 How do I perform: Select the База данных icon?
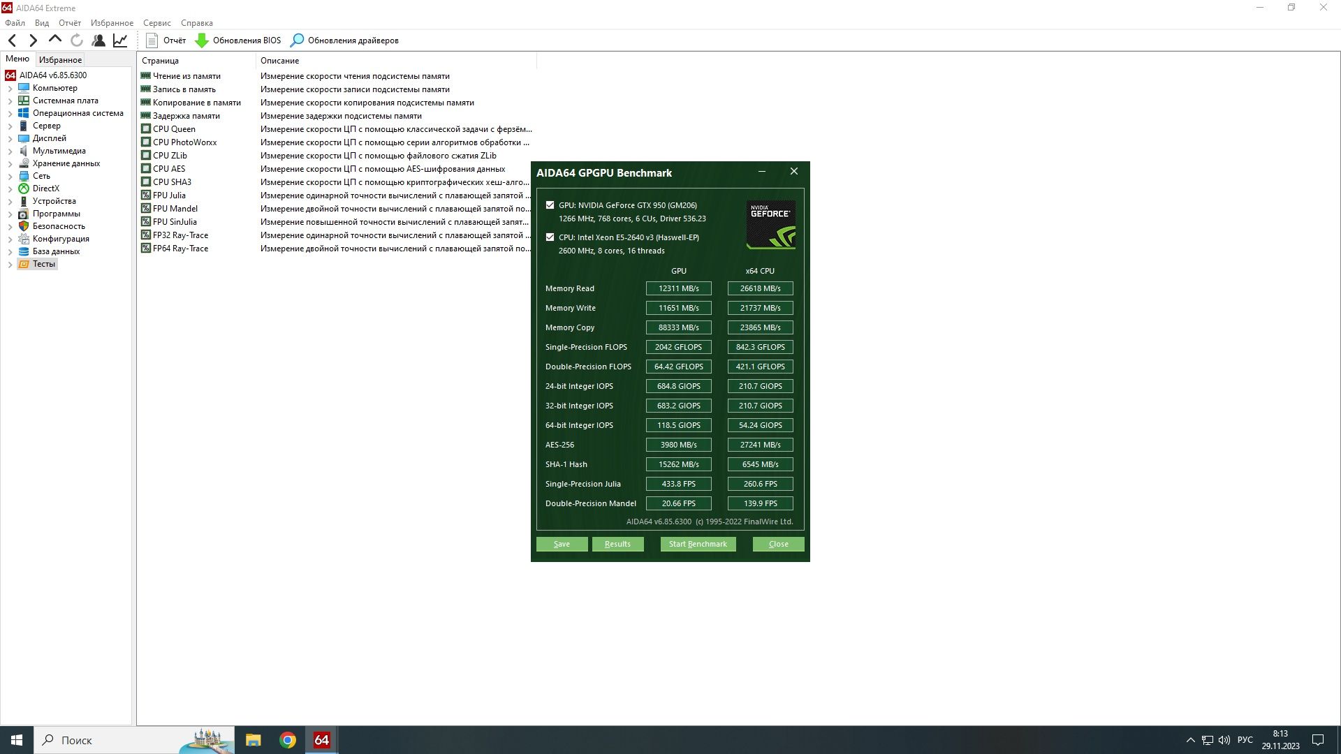(x=24, y=251)
